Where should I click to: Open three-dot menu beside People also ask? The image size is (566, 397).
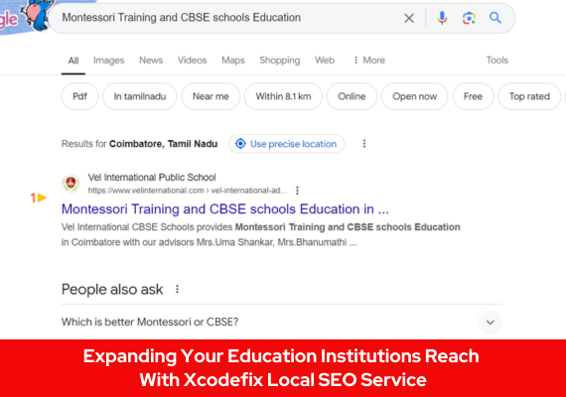point(177,289)
